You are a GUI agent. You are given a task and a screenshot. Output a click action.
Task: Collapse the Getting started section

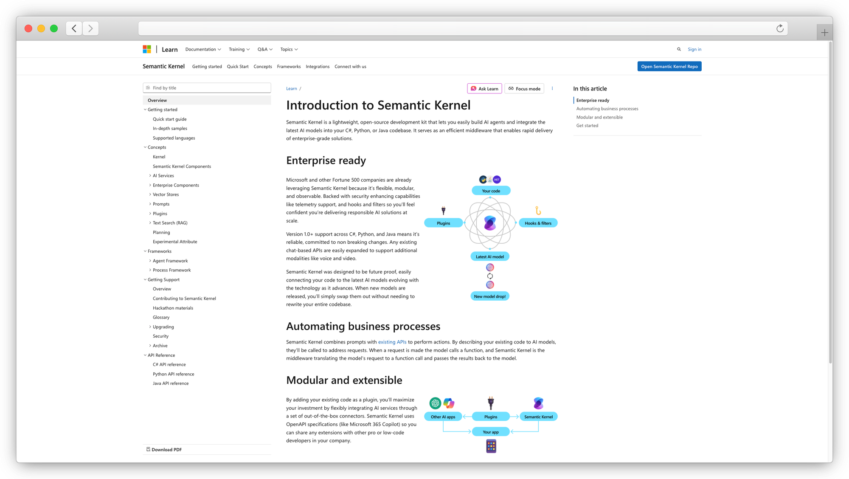(145, 110)
